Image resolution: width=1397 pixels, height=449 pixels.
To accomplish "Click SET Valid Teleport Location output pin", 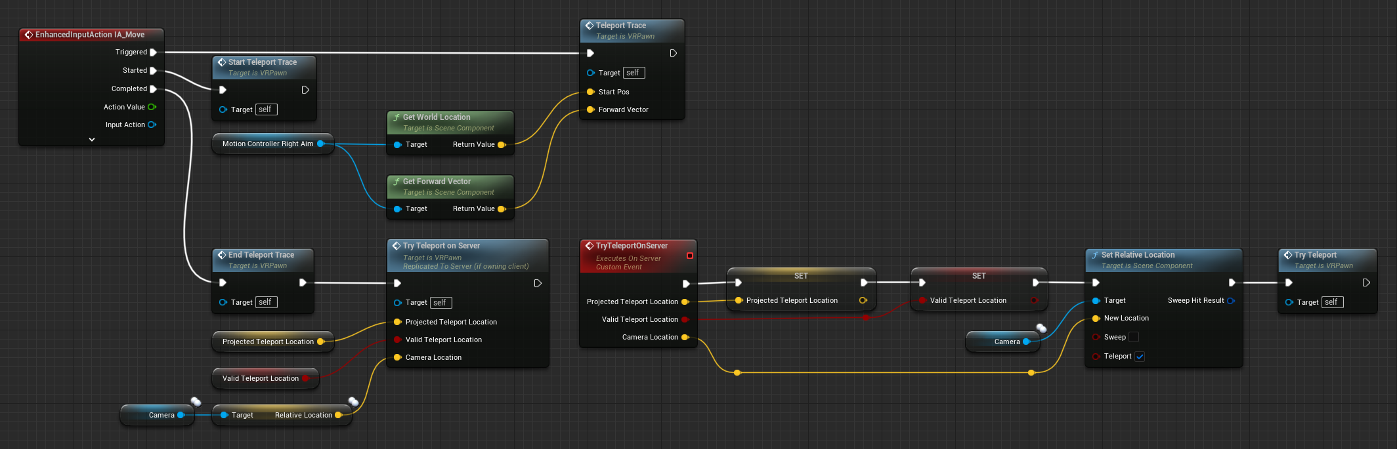I will coord(1035,300).
